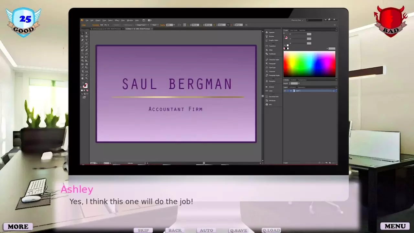Open the Stroke Weight dropdown
Image resolution: width=414 pixels, height=233 pixels.
pos(299,83)
